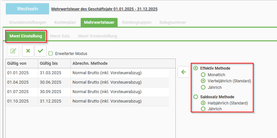Select Halbjährlich (Standard) option
This screenshot has height=138, width=277.
click(x=203, y=103)
